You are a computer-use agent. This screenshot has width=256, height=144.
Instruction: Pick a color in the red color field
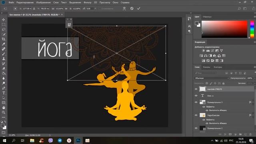coord(224,29)
